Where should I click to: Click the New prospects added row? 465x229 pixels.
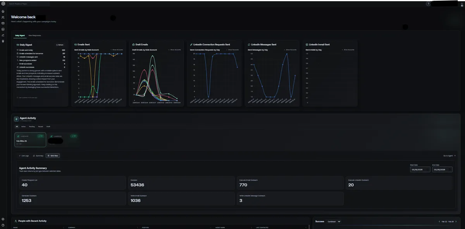pyautogui.click(x=41, y=60)
